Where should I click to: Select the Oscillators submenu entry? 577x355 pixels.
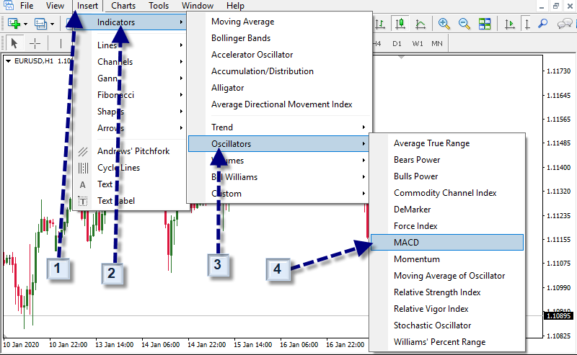tap(278, 144)
